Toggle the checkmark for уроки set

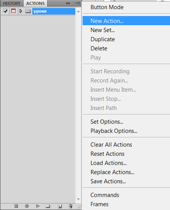(6, 11)
